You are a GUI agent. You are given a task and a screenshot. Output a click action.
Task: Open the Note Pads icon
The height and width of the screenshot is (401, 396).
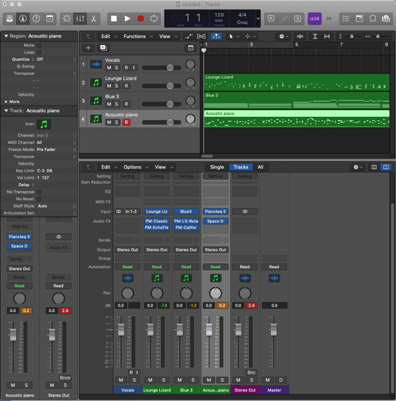(x=359, y=19)
